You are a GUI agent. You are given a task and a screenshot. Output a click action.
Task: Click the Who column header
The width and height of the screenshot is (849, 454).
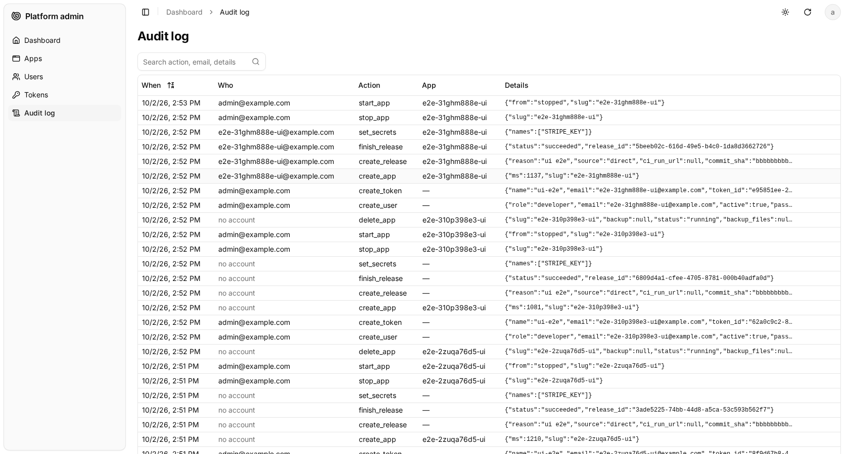225,85
